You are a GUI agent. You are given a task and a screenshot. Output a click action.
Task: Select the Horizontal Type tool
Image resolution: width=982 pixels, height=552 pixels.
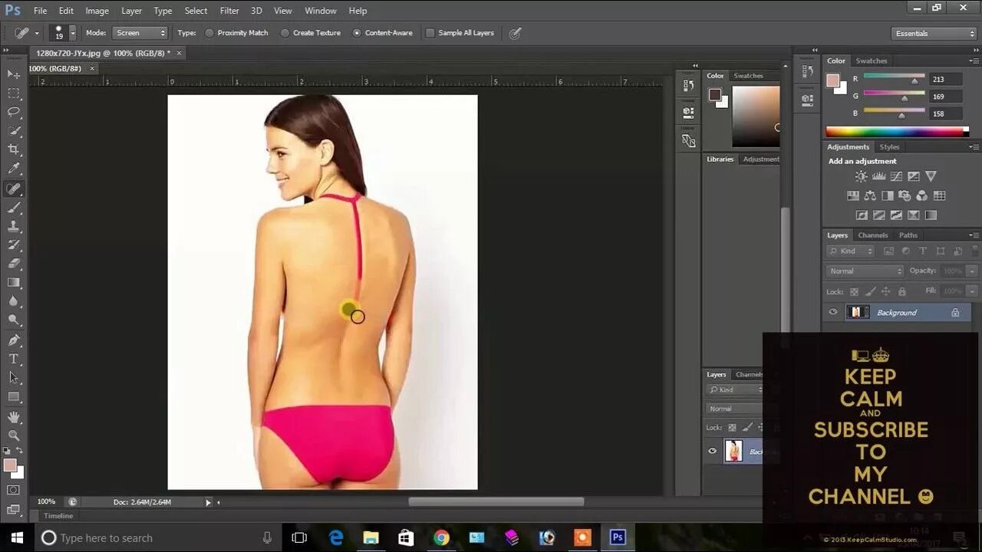click(x=12, y=357)
